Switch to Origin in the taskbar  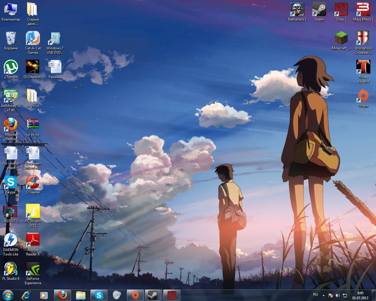pyautogui.click(x=135, y=295)
